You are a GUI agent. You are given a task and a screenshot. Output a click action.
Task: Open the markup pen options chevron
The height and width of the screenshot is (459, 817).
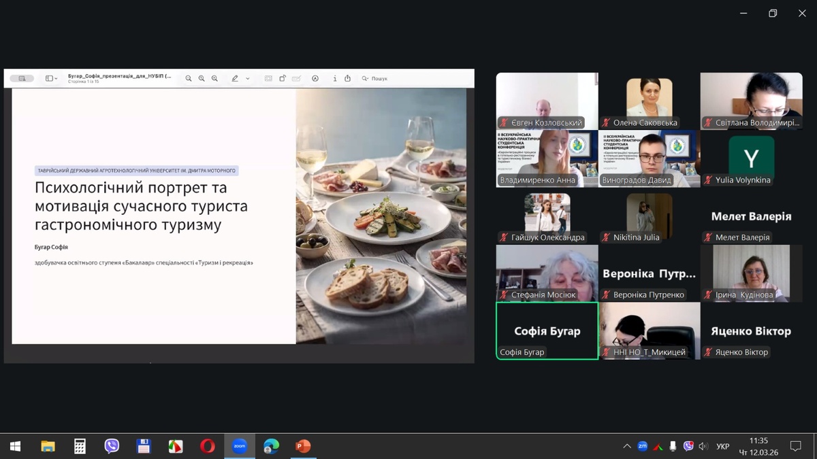tap(248, 79)
